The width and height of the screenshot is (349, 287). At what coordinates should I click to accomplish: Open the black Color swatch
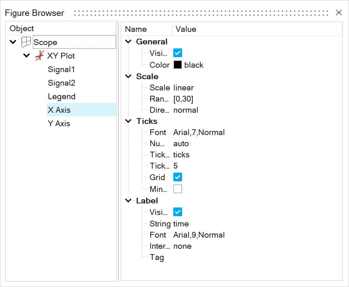click(178, 65)
